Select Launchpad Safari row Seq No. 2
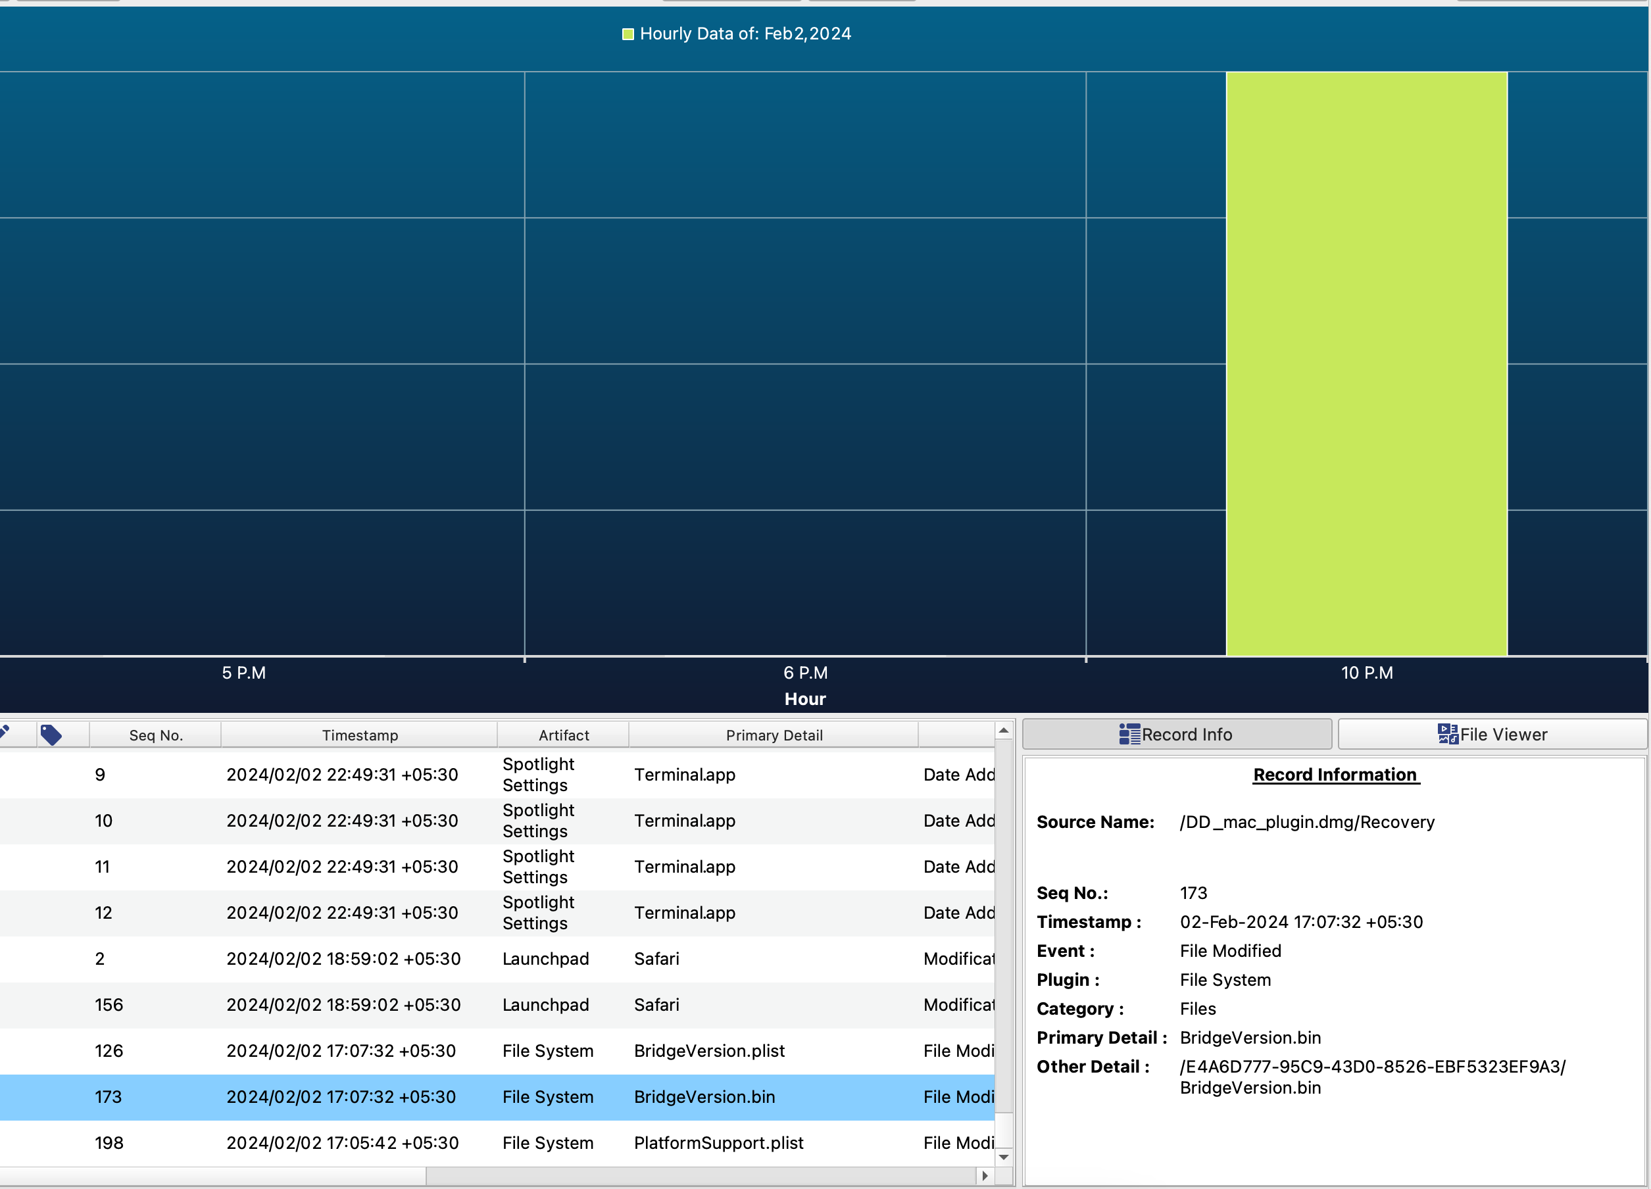The width and height of the screenshot is (1651, 1189). click(497, 959)
